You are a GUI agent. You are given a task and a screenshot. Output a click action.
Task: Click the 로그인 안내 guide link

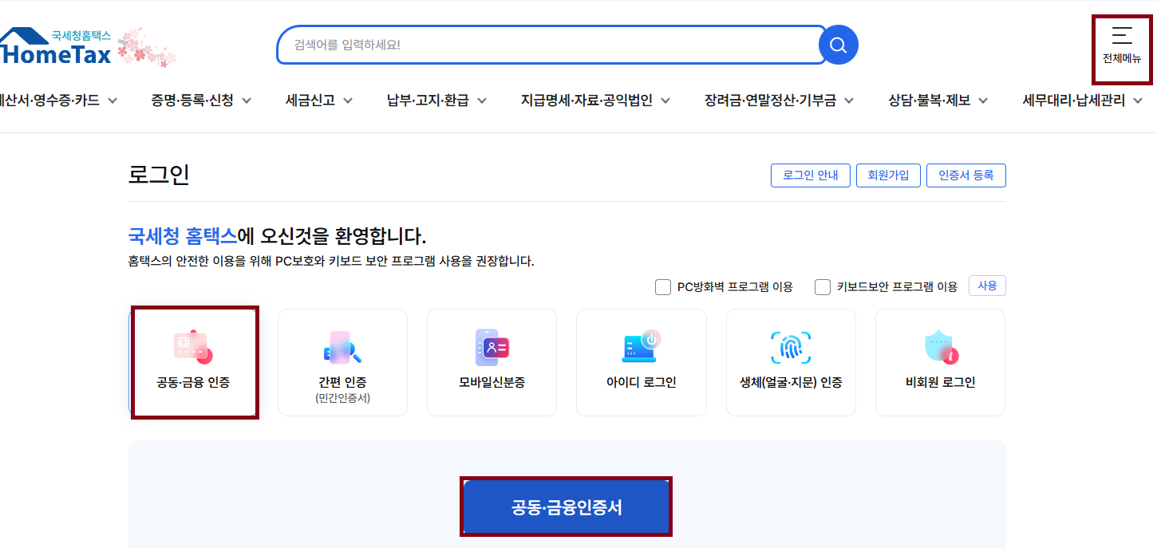pos(810,175)
